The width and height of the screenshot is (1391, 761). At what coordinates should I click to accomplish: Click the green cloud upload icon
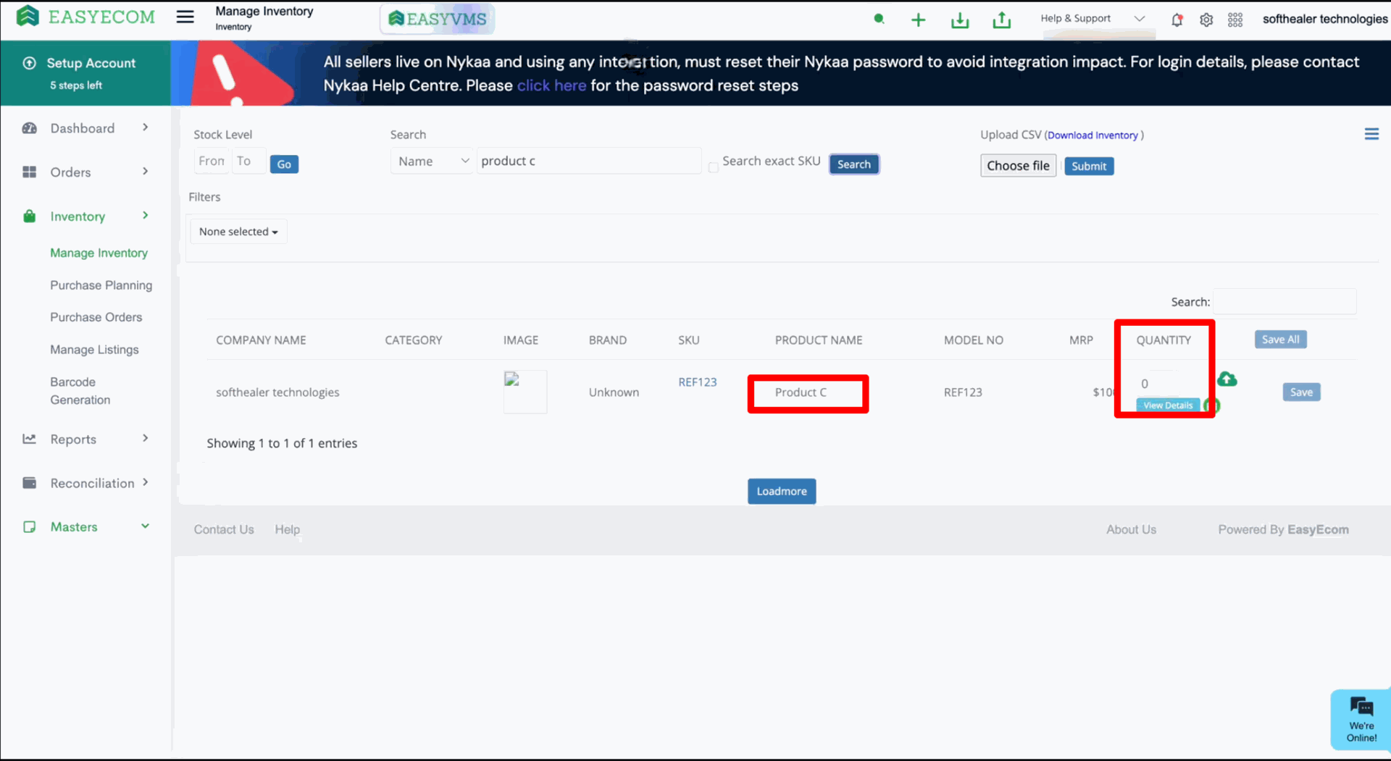(1227, 379)
